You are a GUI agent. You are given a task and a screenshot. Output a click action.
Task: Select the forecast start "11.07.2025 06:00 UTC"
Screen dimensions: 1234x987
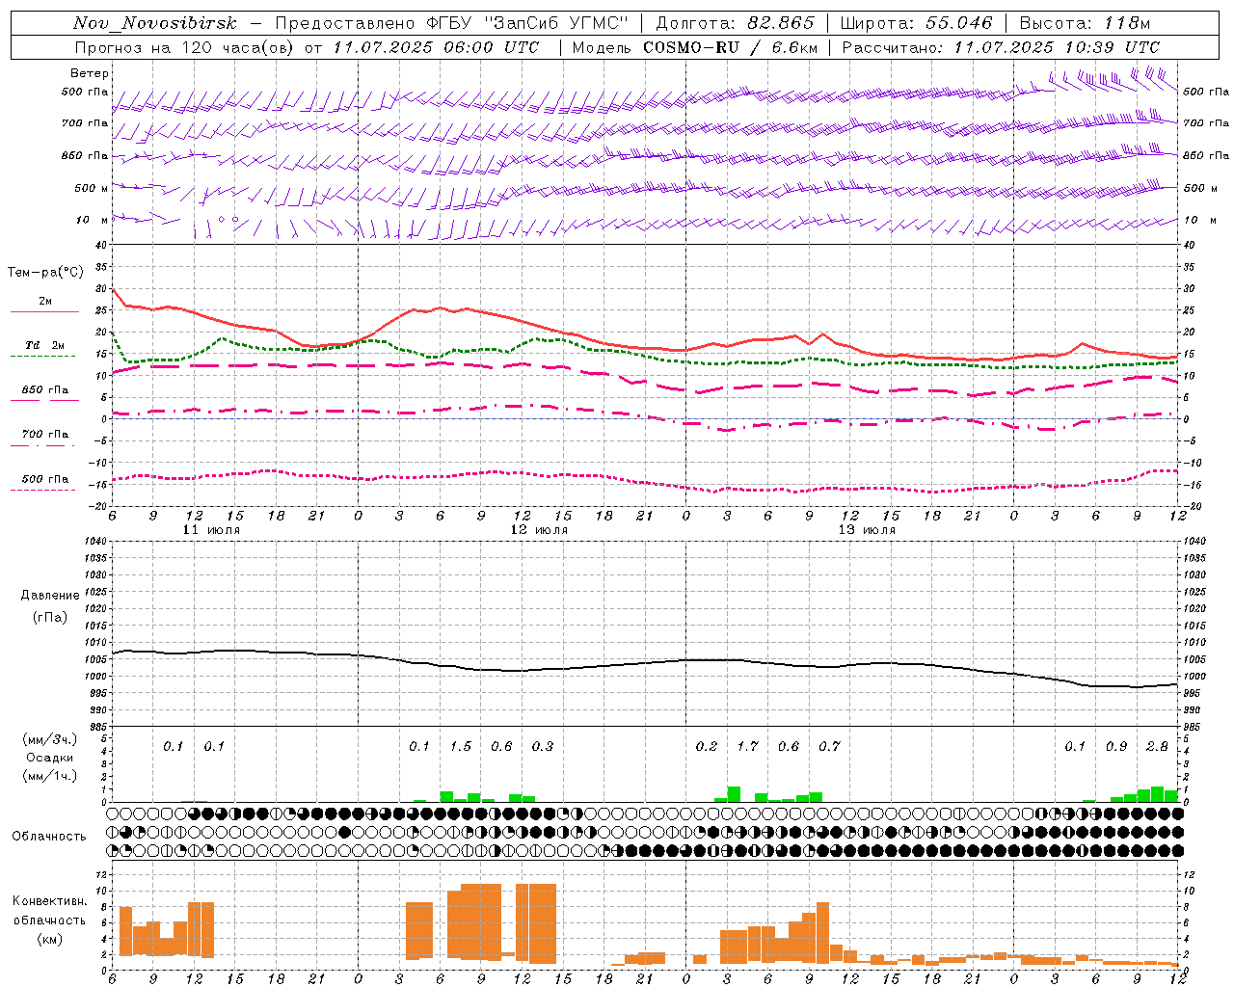click(436, 47)
